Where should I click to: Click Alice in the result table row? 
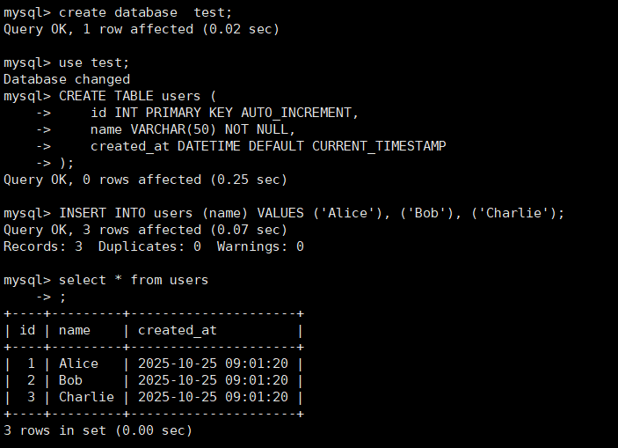(x=78, y=364)
